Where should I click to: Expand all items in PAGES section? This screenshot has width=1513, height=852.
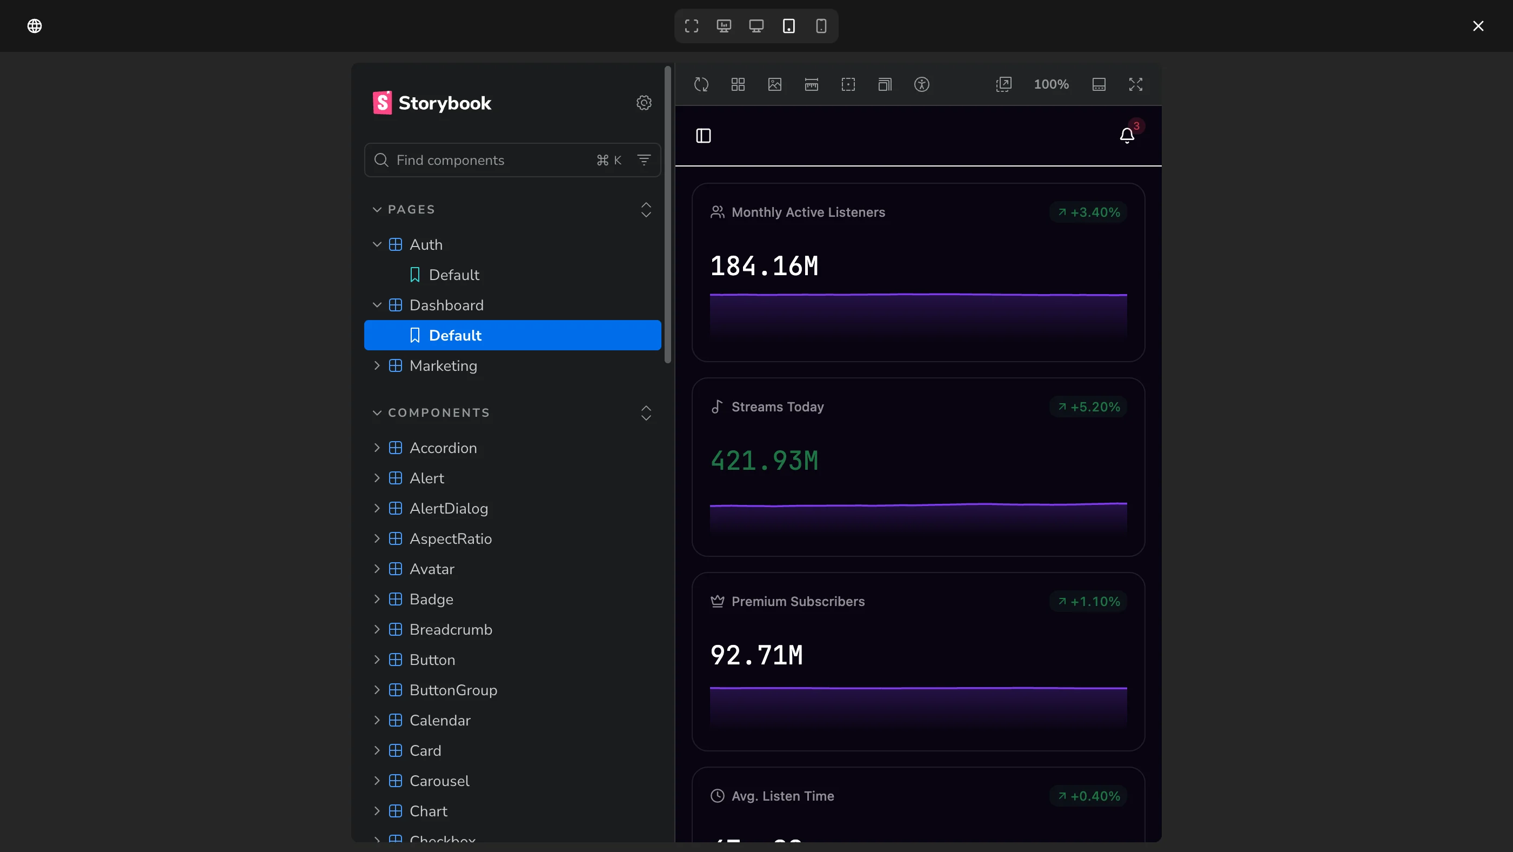point(646,210)
